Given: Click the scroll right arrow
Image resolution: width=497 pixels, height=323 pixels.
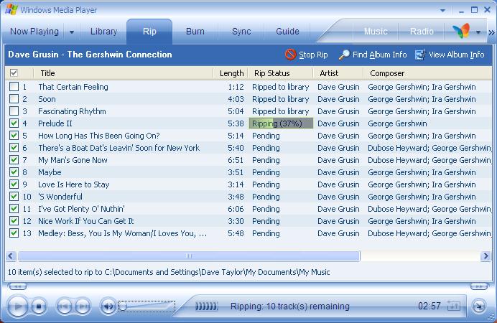Looking at the screenshot, I should [486, 256].
